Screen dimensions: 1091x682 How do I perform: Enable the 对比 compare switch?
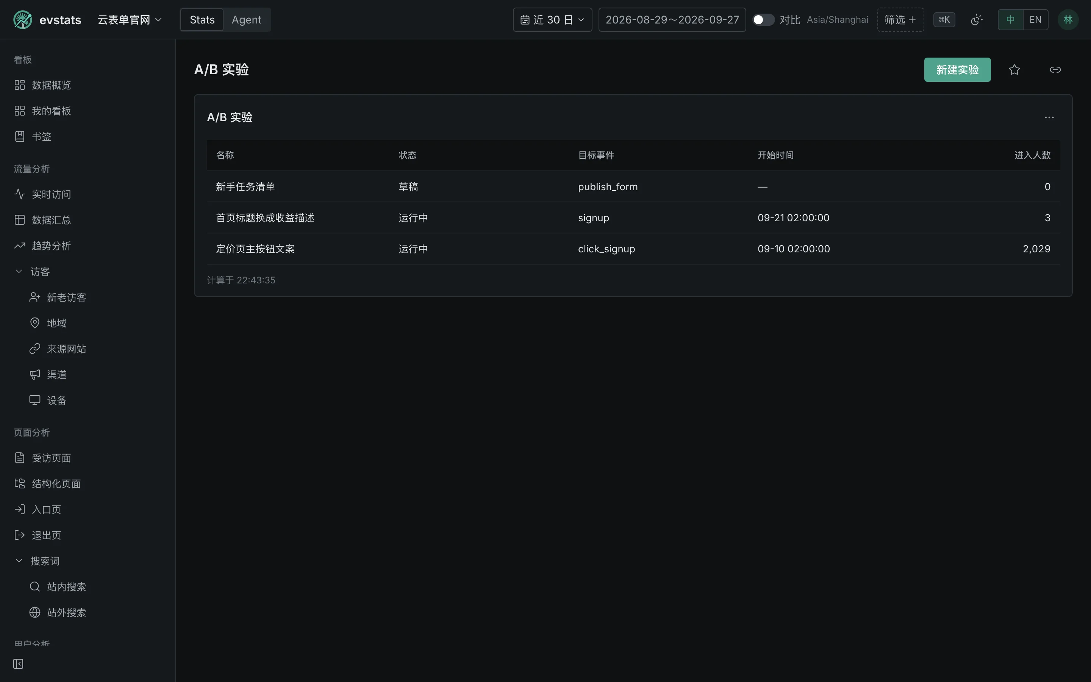coord(764,20)
